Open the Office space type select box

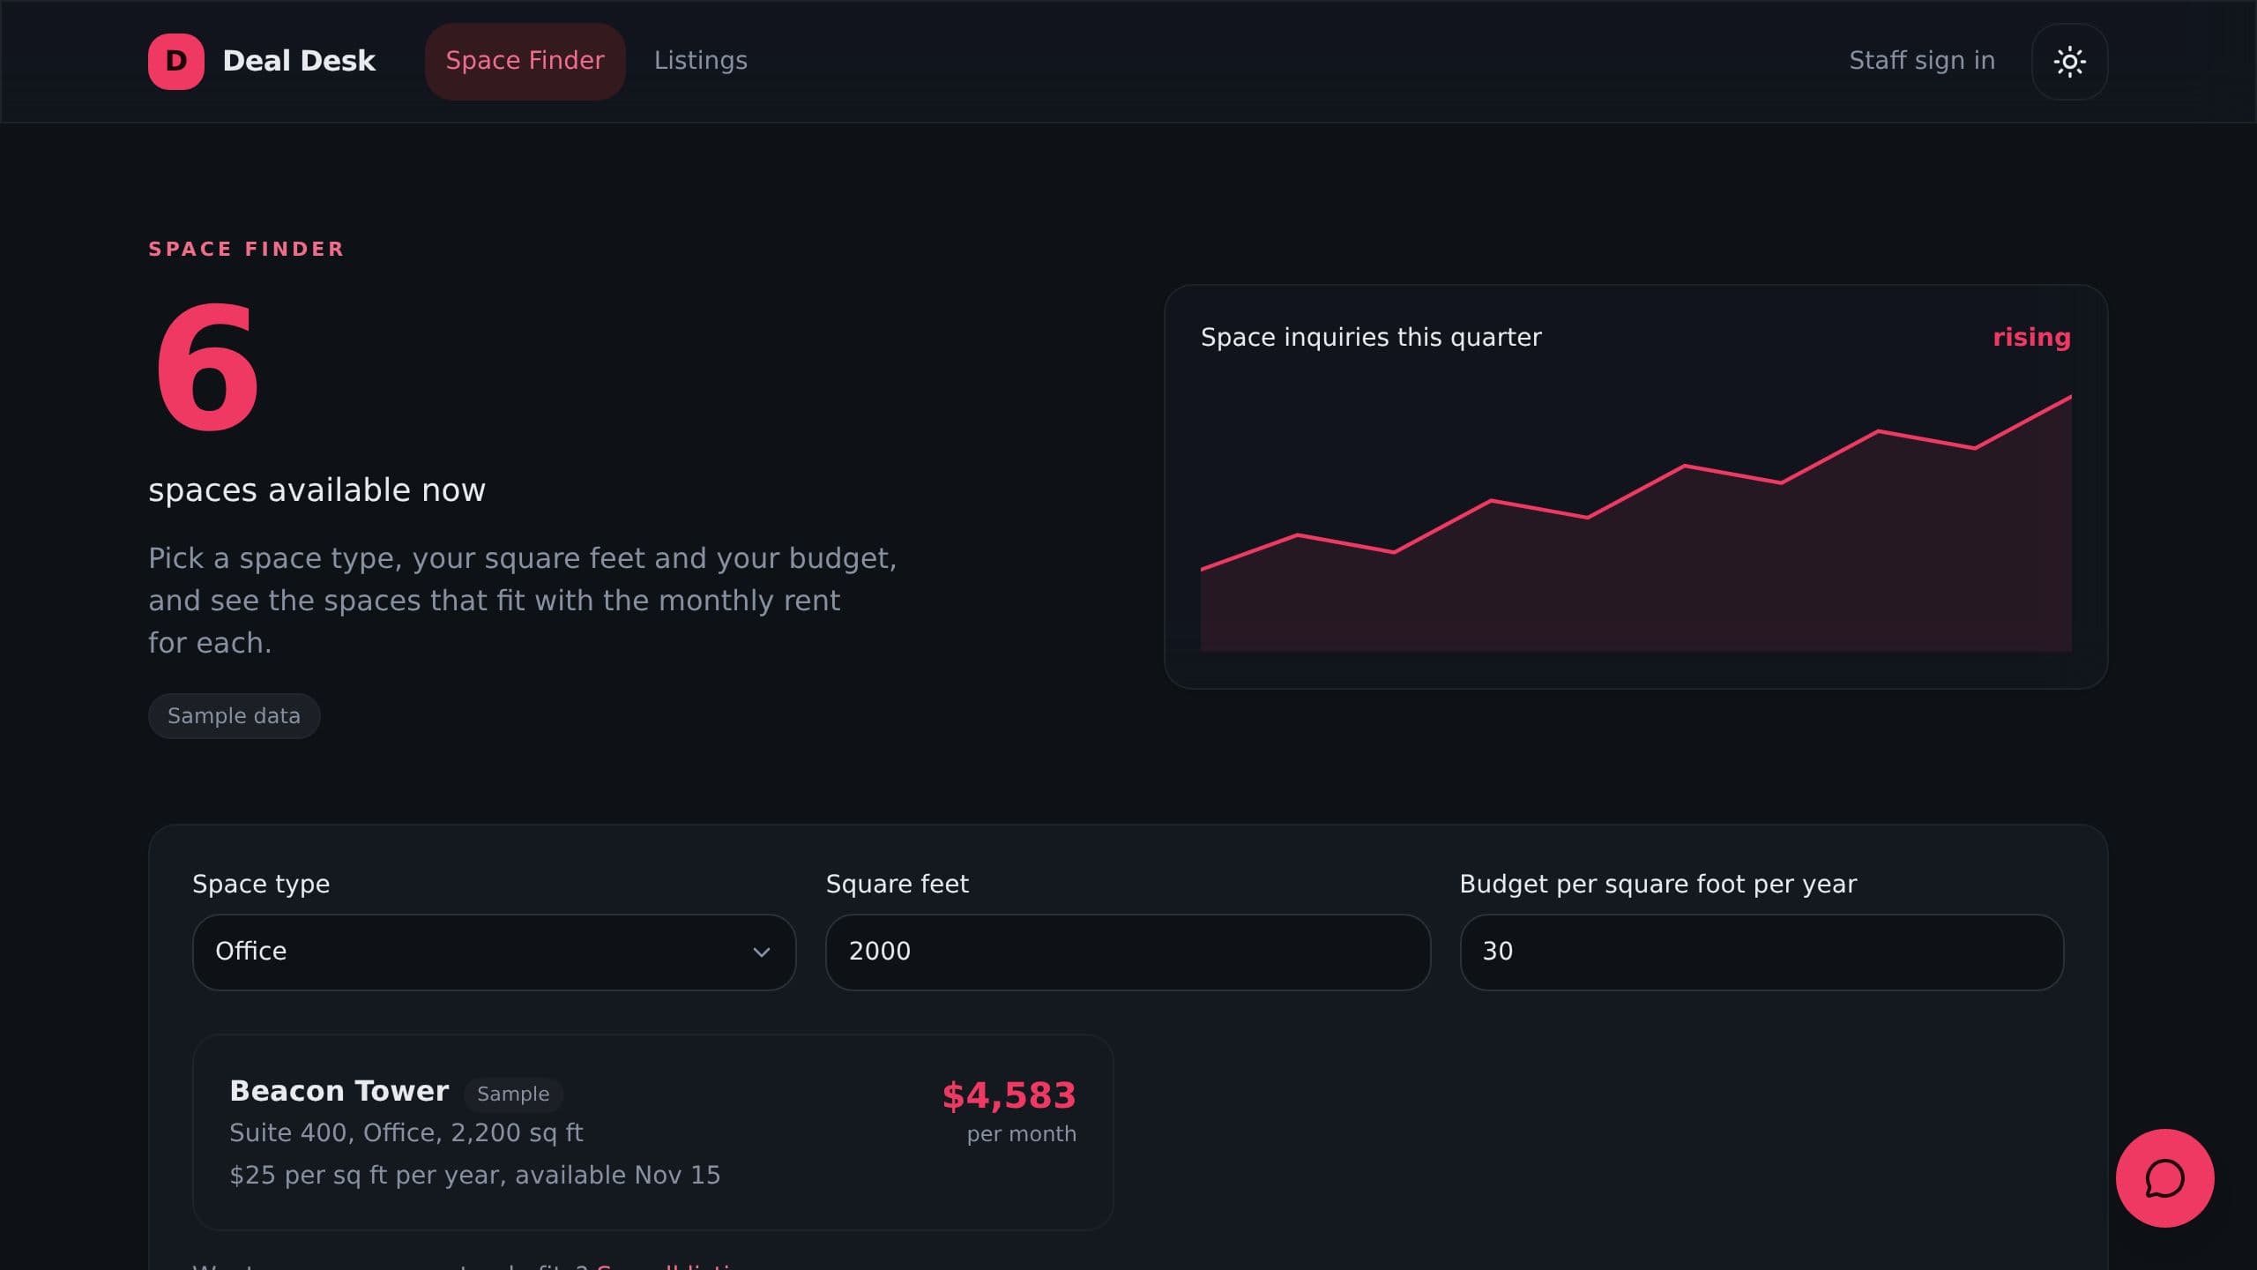pyautogui.click(x=494, y=952)
